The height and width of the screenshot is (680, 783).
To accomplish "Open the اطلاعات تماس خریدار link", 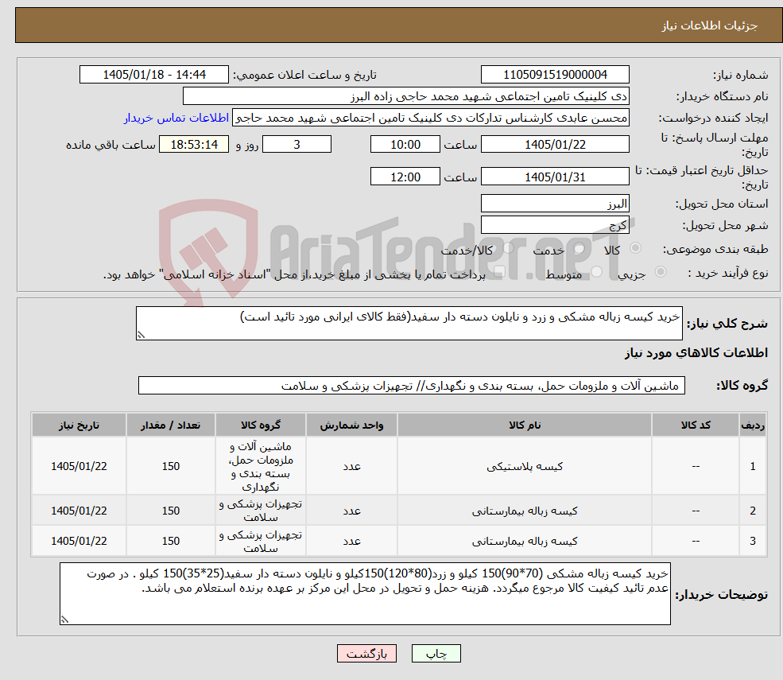I will click(176, 118).
